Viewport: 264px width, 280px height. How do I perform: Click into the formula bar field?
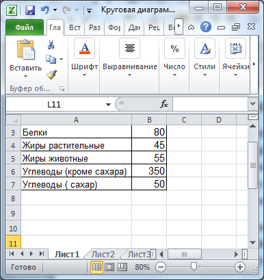click(x=210, y=105)
